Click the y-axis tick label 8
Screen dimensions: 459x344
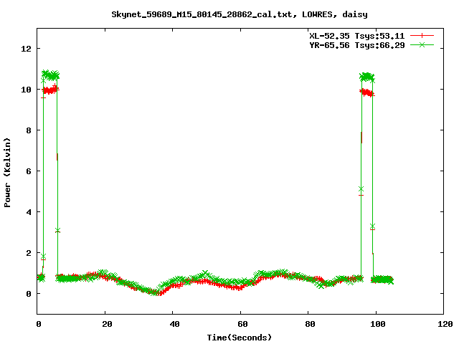[x=29, y=130]
